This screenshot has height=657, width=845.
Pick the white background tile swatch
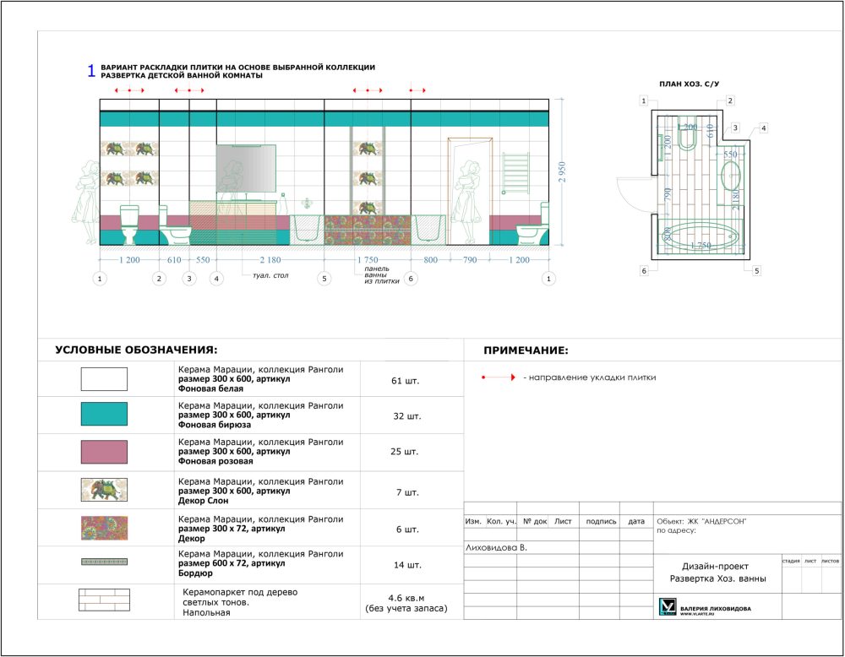[104, 379]
